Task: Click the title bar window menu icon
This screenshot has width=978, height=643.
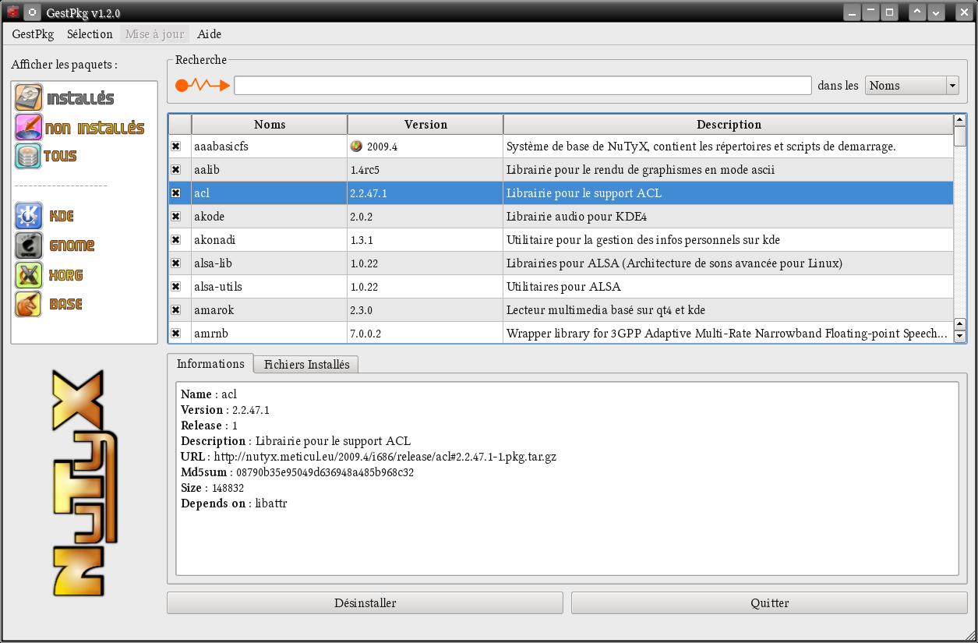Action: tap(13, 12)
